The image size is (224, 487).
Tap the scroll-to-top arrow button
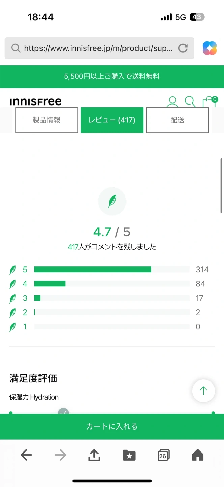coord(203,391)
